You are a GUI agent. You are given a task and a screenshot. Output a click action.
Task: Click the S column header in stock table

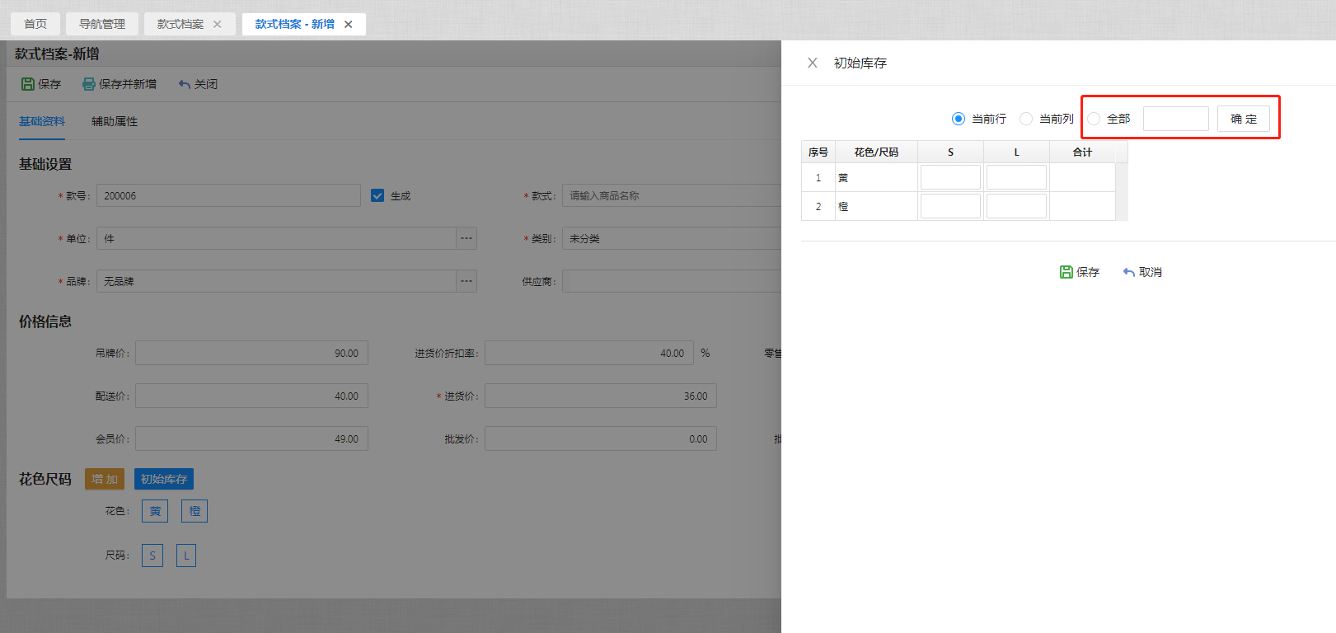950,152
